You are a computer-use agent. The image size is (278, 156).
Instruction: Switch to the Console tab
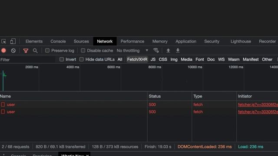pos(58,42)
